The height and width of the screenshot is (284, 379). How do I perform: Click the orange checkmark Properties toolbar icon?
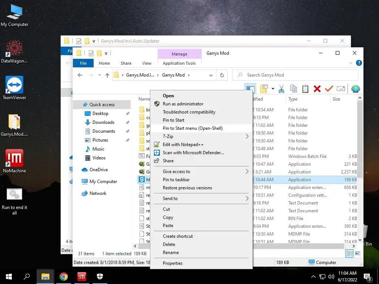pos(329,89)
